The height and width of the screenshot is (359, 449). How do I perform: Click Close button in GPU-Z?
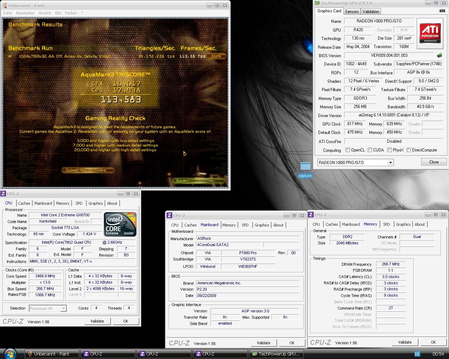[x=434, y=162]
